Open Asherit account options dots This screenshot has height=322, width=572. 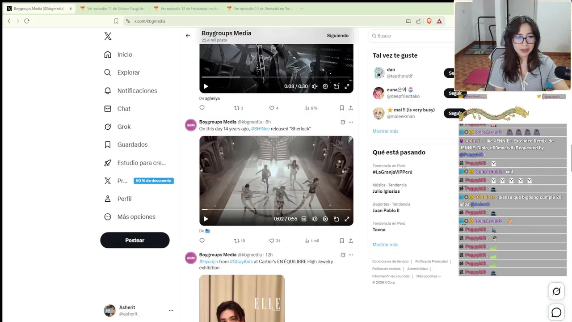point(171,310)
